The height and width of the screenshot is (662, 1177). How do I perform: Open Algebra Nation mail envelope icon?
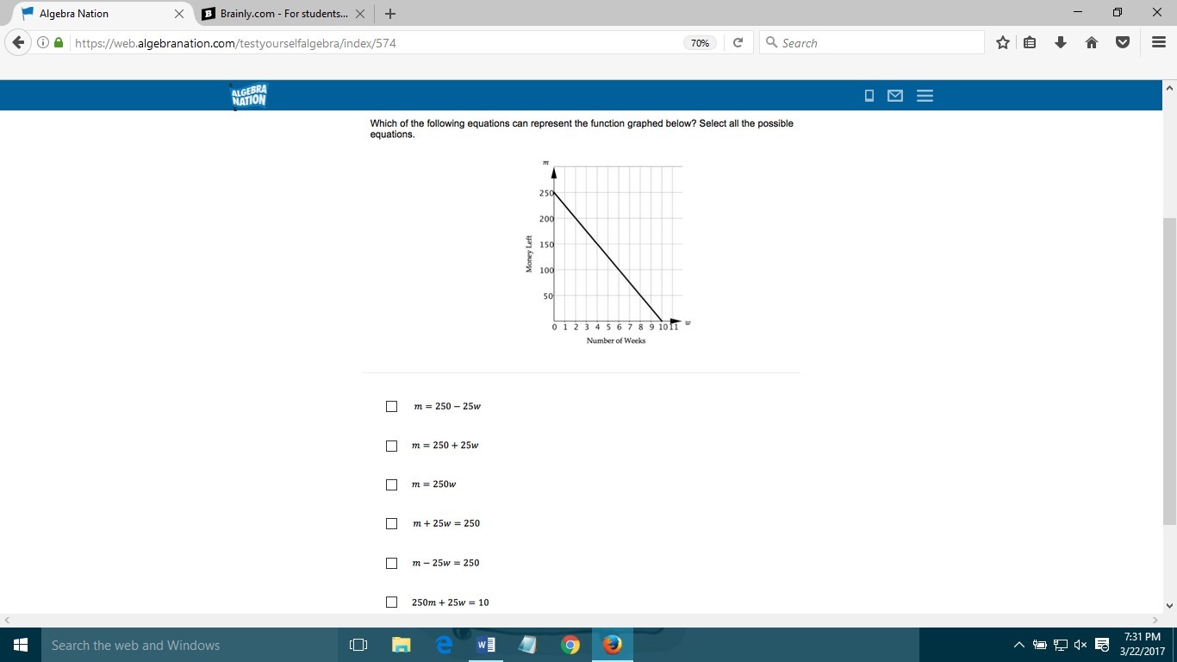point(895,96)
